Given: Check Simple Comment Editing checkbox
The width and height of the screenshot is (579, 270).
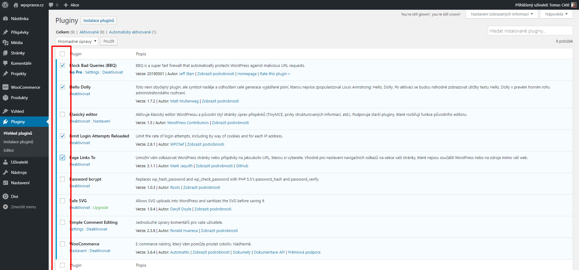Looking at the screenshot, I should (62, 222).
